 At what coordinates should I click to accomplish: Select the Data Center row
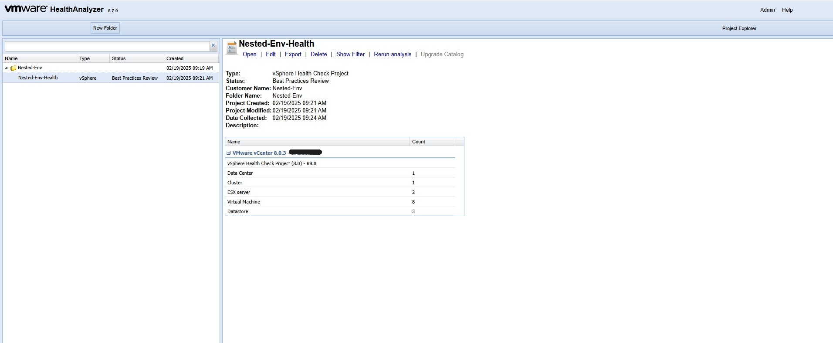coord(340,173)
